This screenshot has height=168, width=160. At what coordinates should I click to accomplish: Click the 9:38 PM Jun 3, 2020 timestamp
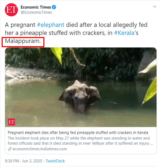click(x=23, y=161)
